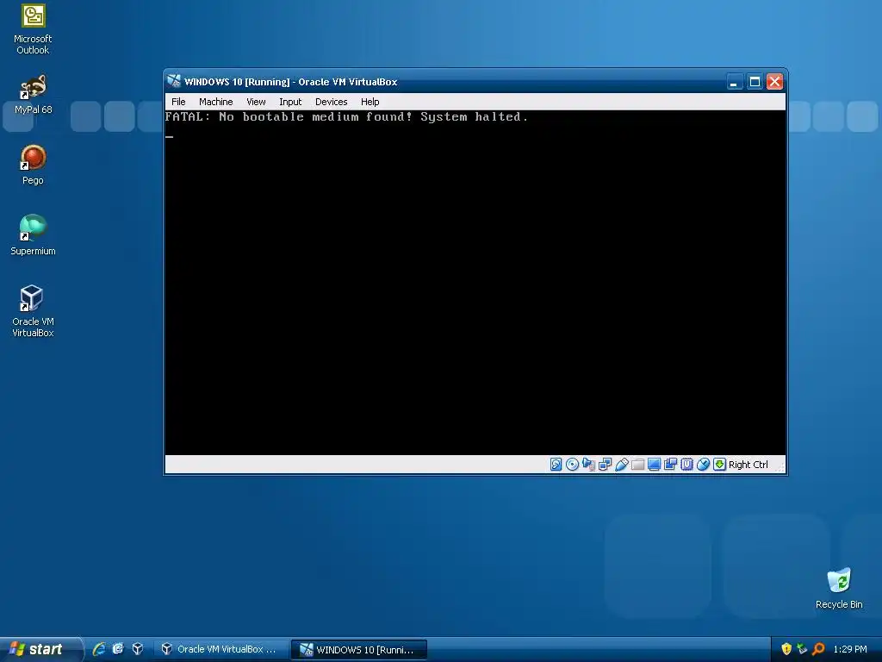Image resolution: width=882 pixels, height=662 pixels.
Task: Click the WINDOWS 10 [Running] taskbar button
Action: tap(359, 650)
